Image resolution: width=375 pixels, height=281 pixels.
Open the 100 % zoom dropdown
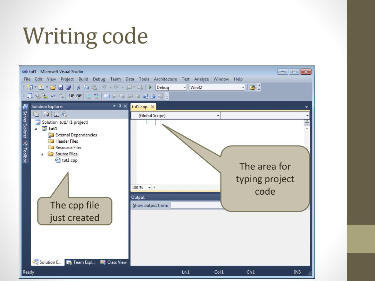coord(149,188)
